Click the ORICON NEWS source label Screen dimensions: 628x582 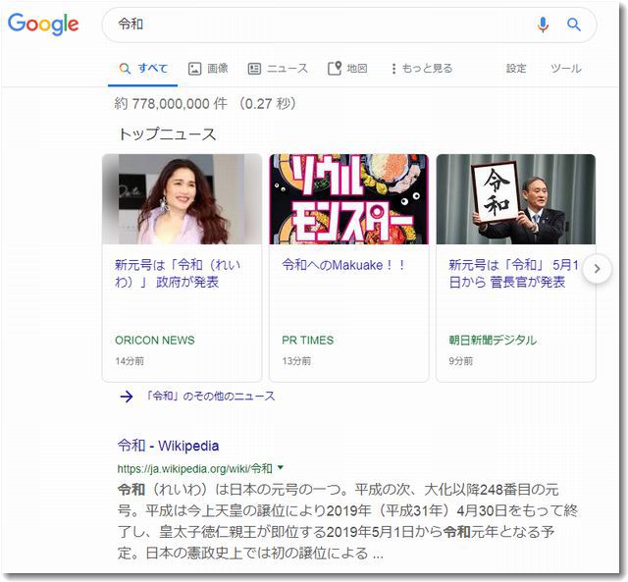click(155, 340)
